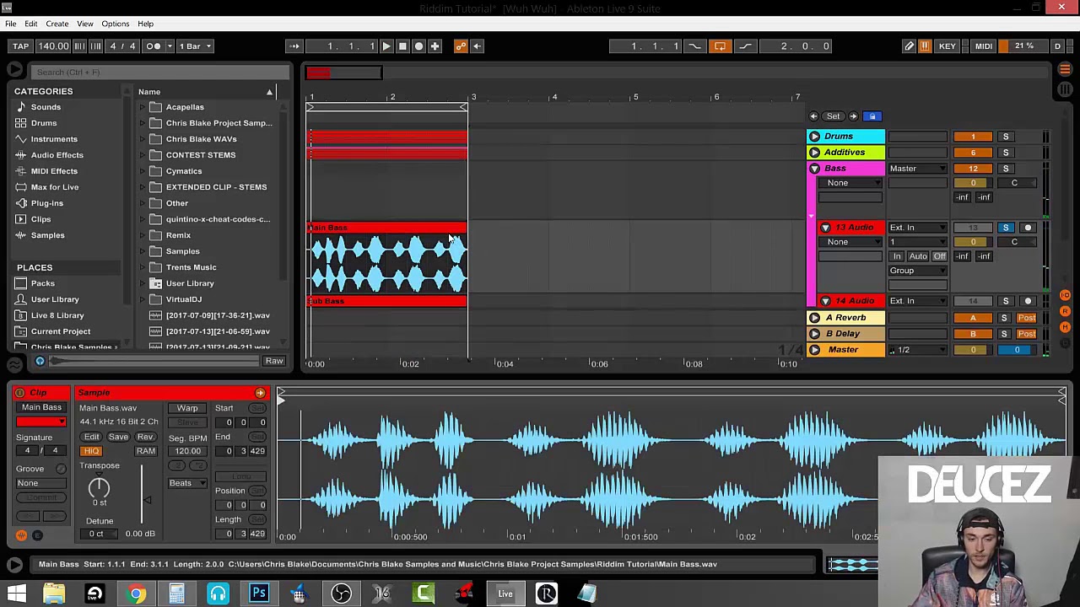
Task: Click the hot-swap groove button
Action: [x=61, y=469]
